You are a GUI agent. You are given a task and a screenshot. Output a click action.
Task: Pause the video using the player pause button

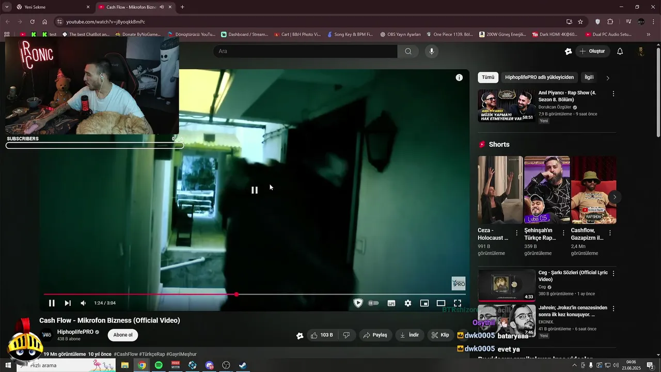click(52, 303)
